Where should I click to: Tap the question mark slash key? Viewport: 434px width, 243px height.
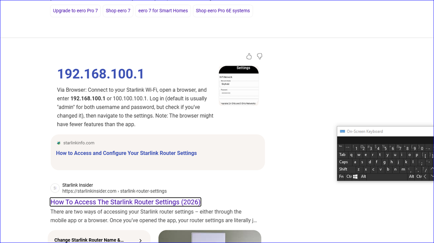tap(424, 169)
